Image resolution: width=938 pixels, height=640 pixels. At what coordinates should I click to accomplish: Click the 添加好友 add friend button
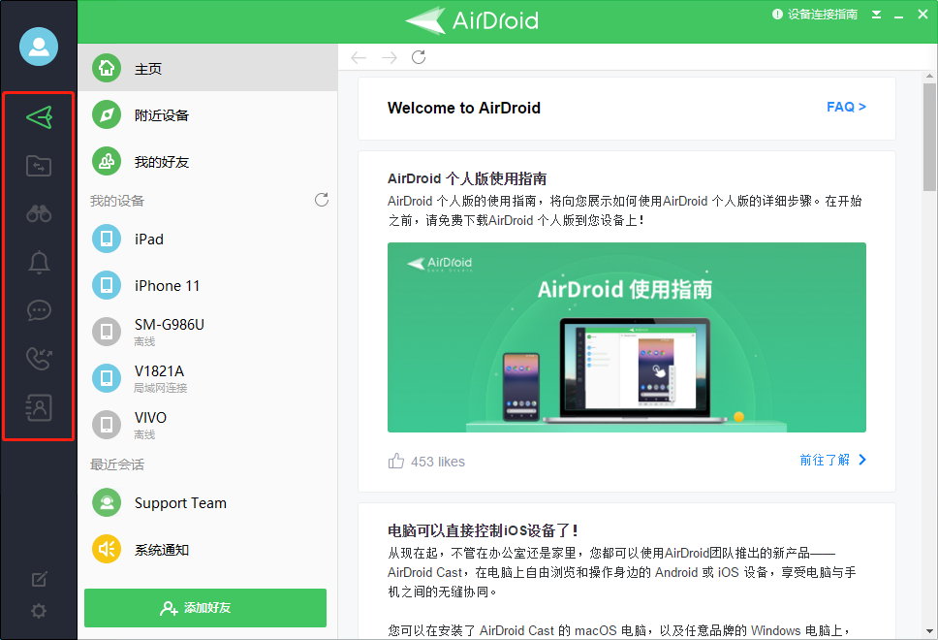[x=205, y=608]
